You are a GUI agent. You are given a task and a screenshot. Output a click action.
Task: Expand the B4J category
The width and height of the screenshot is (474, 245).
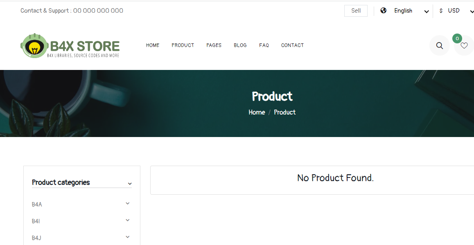point(128,237)
